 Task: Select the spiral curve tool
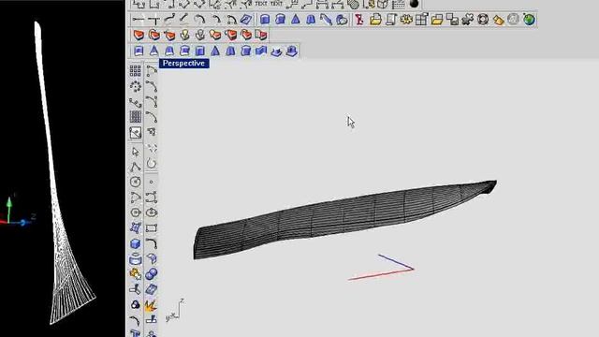click(152, 163)
